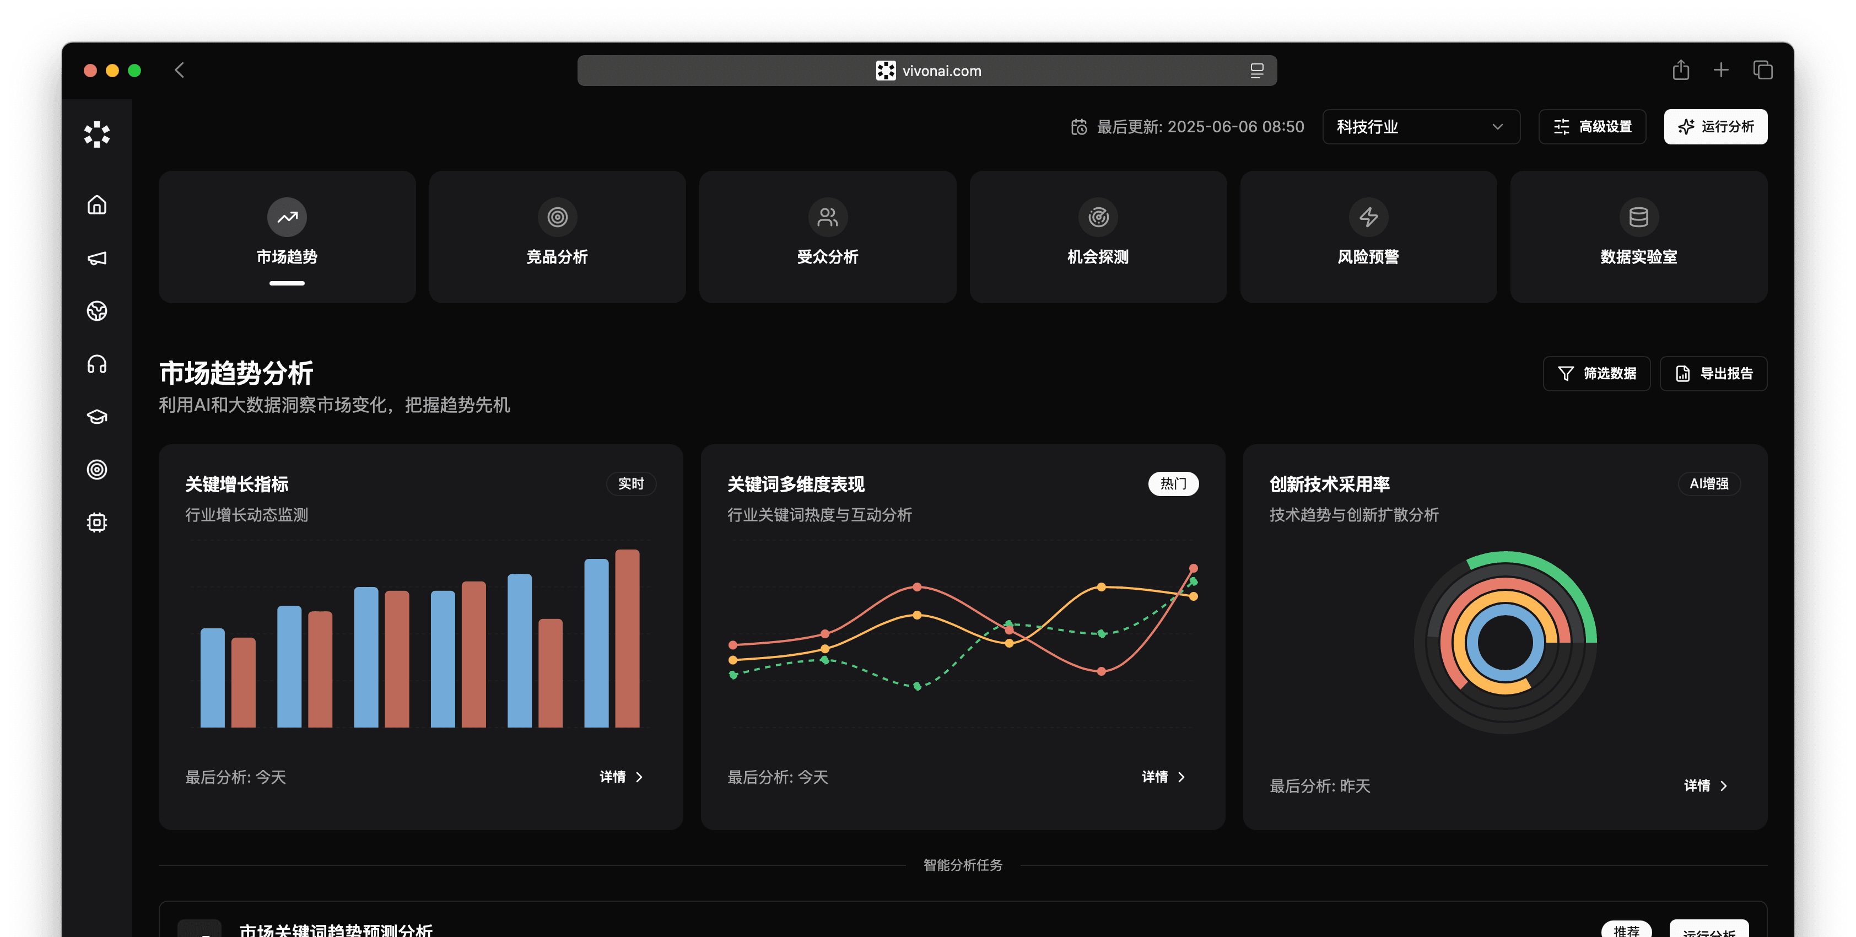Switch to the 风险预警 tab

(1368, 236)
